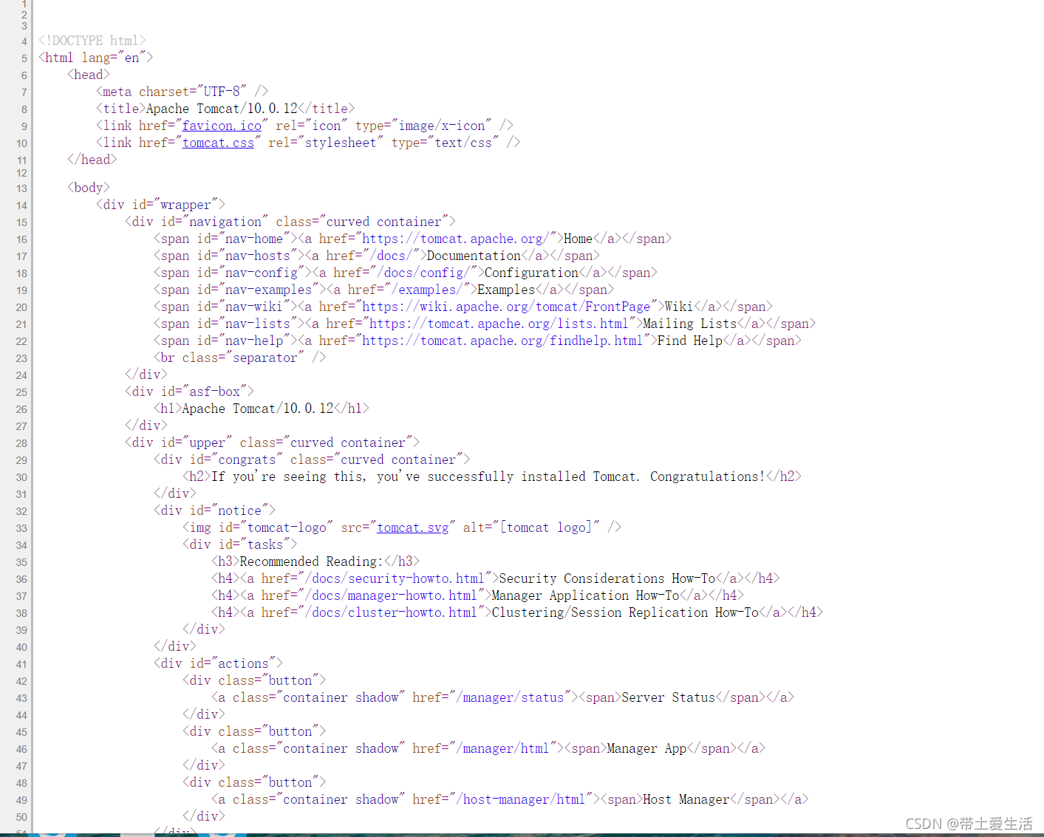
Task: Click line number 13 in the gutter
Action: pyautogui.click(x=21, y=188)
